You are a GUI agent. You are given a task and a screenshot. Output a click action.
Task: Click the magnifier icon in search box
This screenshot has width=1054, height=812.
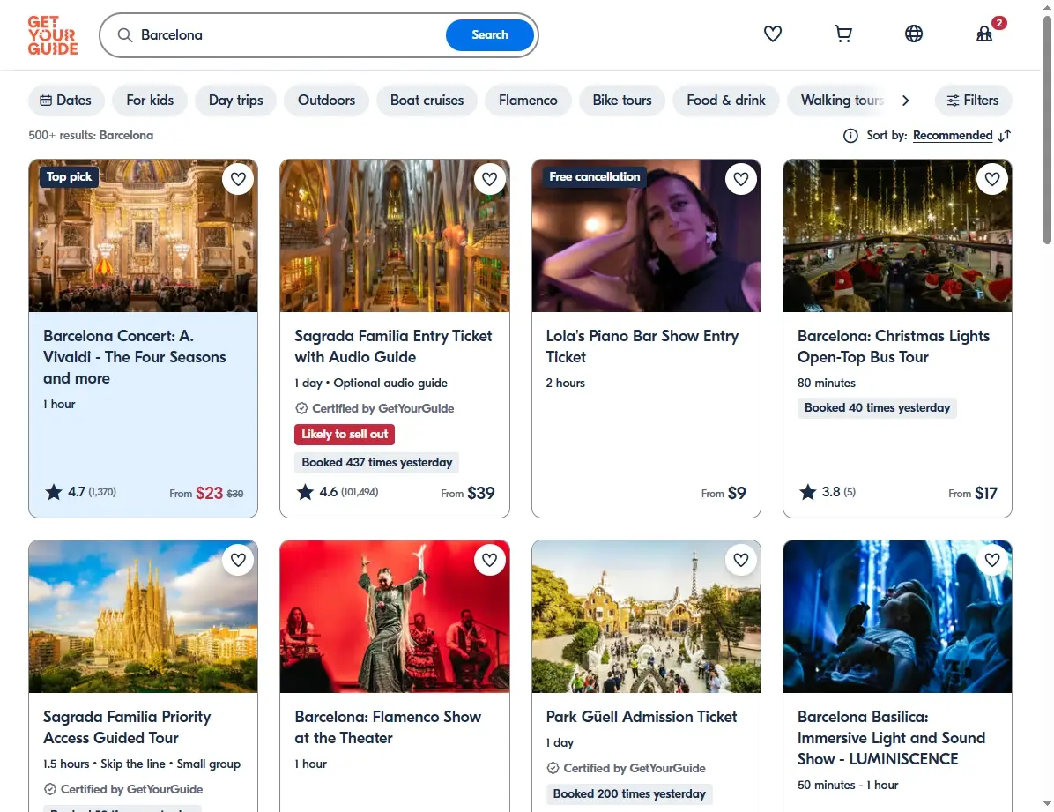125,35
